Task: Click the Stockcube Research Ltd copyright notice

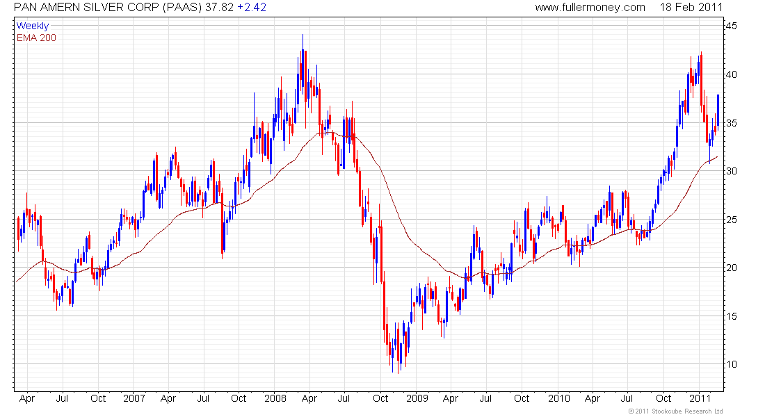Action: point(675,411)
